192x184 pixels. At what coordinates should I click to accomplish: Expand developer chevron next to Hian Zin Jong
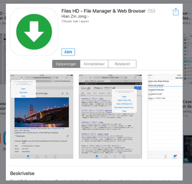(x=88, y=16)
